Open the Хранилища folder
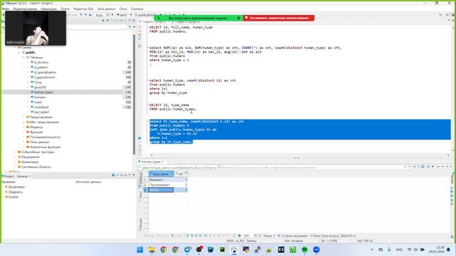Screen dimensions: 456x256 coord(30,162)
